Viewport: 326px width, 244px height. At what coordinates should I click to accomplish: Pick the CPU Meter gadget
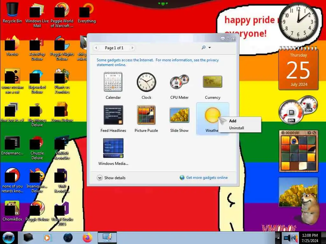[180, 85]
